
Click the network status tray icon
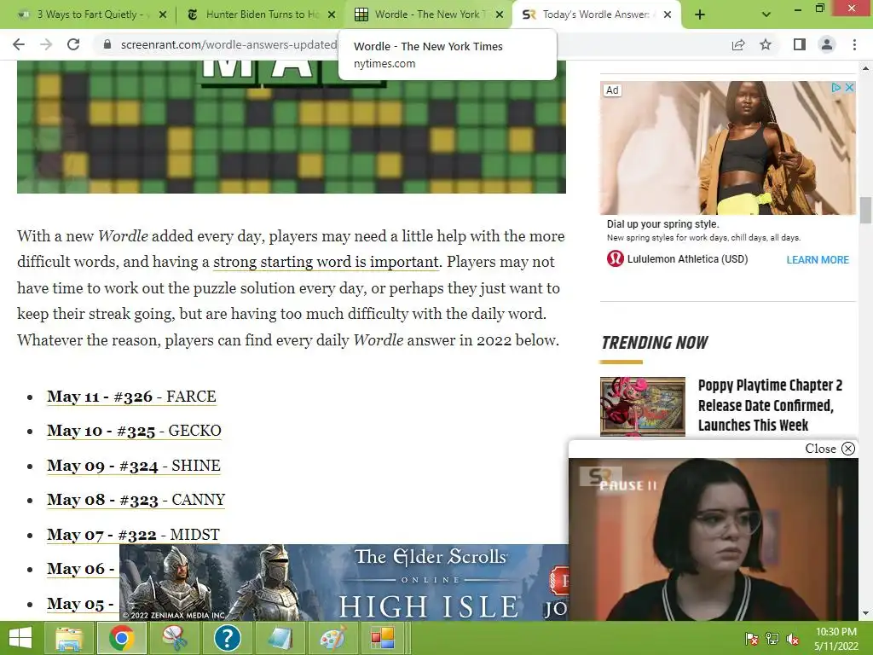(772, 639)
